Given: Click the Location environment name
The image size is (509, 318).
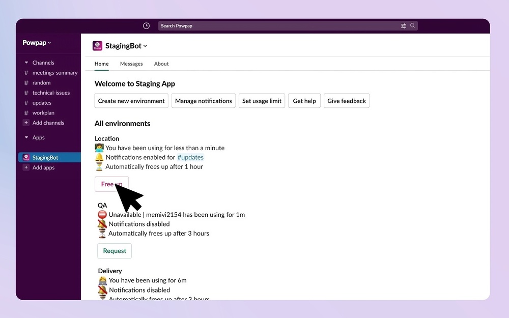Looking at the screenshot, I should [107, 138].
